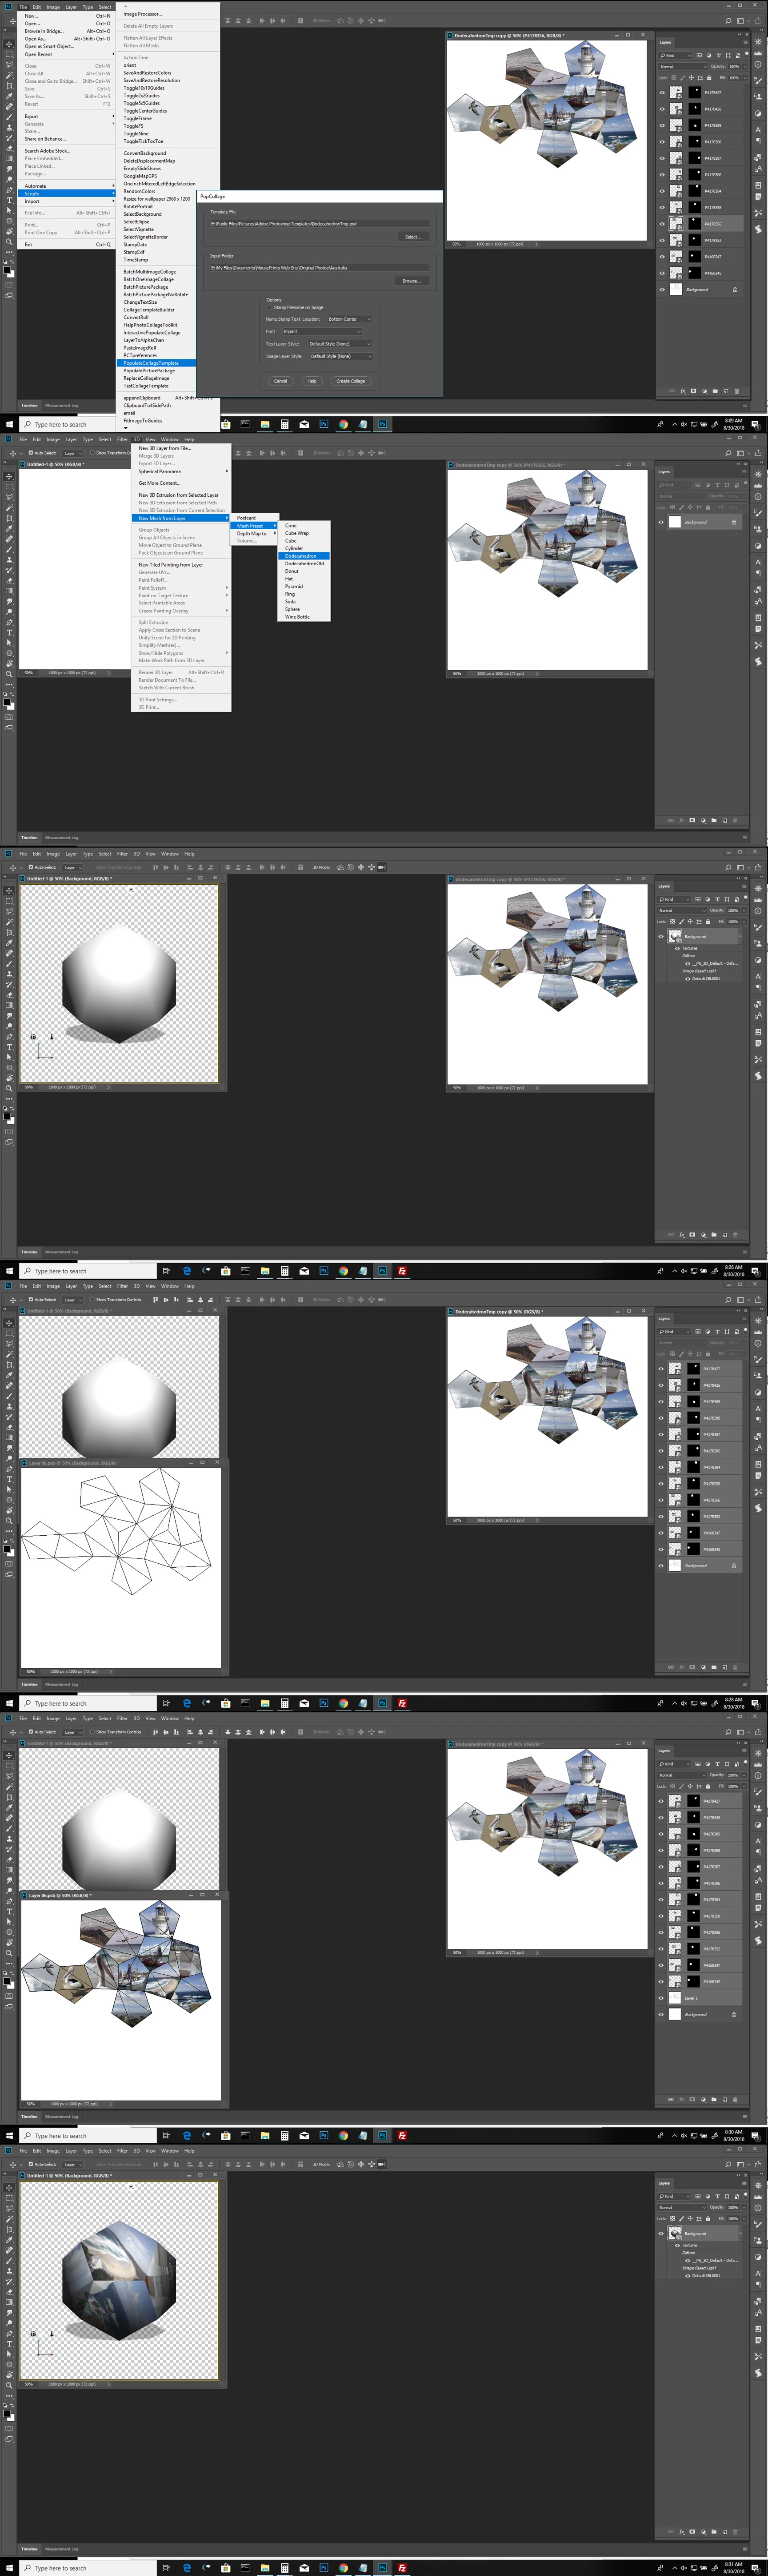Select the Dodecahedron mesh preset
This screenshot has width=768, height=2576.
pyautogui.click(x=304, y=556)
